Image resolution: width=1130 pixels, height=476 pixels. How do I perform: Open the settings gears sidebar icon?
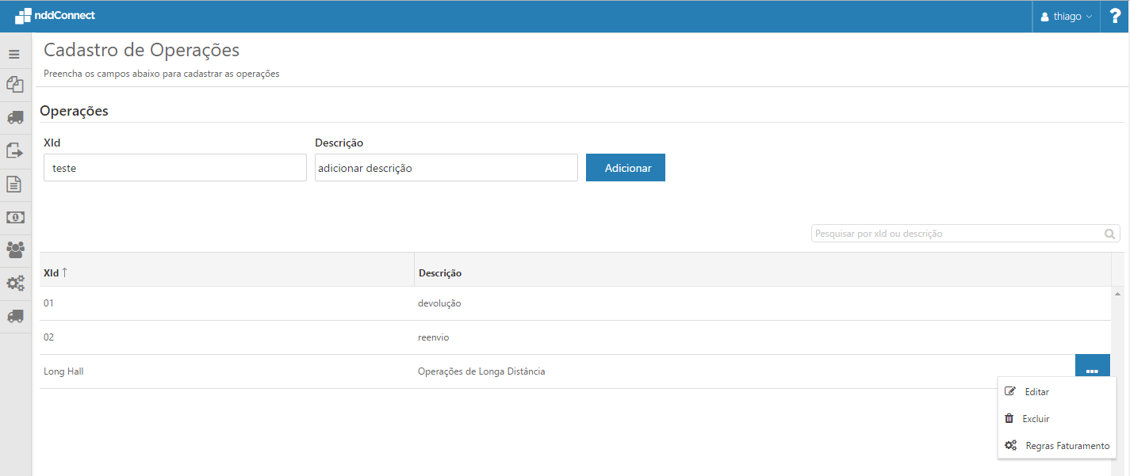point(14,283)
